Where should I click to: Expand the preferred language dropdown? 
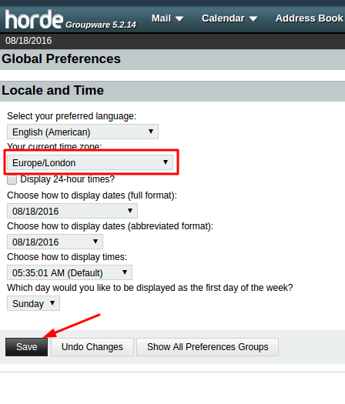[x=82, y=132]
